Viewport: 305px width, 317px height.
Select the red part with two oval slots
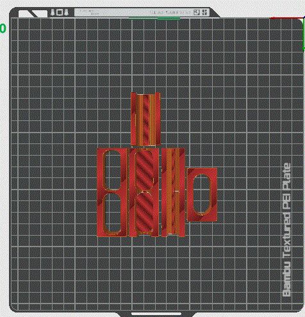[112, 192]
